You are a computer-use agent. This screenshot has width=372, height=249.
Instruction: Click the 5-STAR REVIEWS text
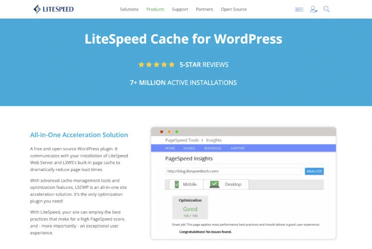[x=204, y=65]
